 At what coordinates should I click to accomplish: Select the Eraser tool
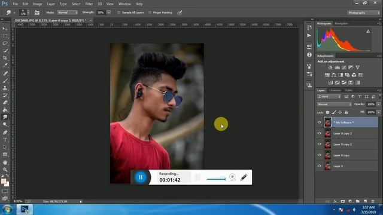point(5,102)
